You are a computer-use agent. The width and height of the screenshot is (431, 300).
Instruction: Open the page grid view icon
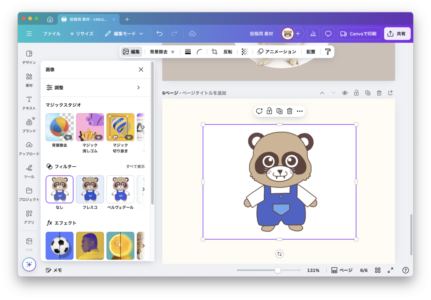coord(377,270)
